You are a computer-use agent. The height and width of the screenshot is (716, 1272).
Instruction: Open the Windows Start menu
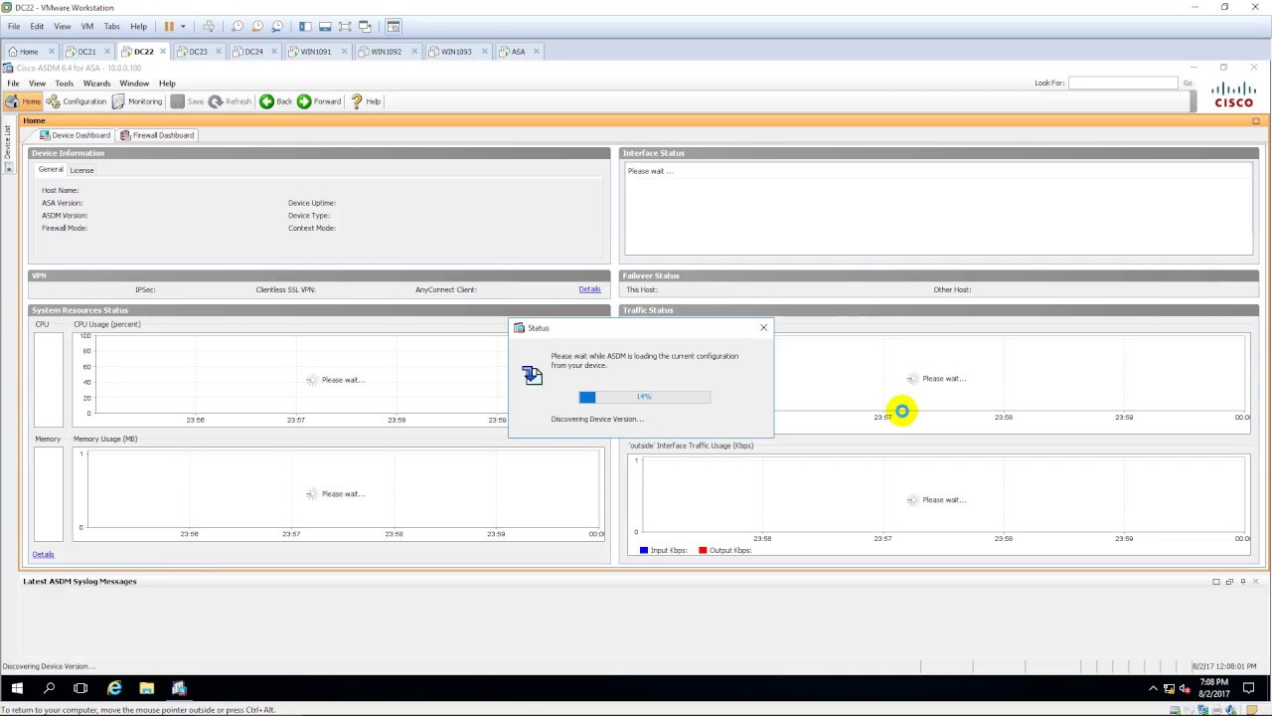(17, 688)
